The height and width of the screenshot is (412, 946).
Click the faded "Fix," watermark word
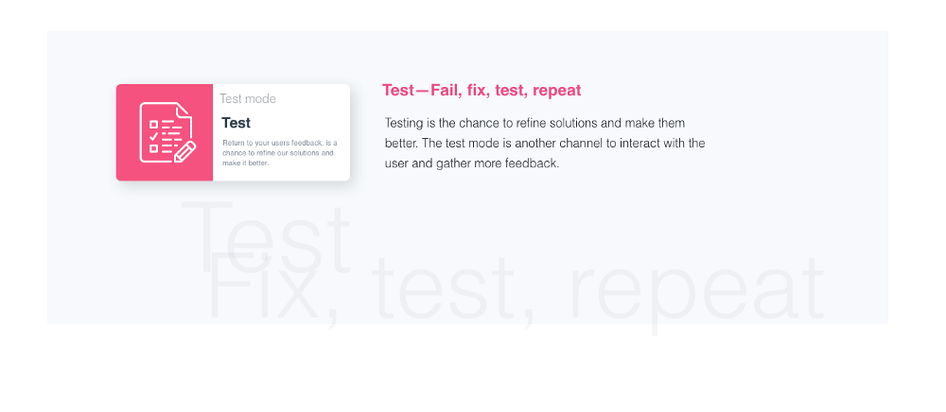coord(272,287)
